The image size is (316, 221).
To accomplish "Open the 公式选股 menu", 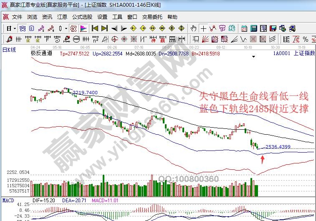I will 82,17.
